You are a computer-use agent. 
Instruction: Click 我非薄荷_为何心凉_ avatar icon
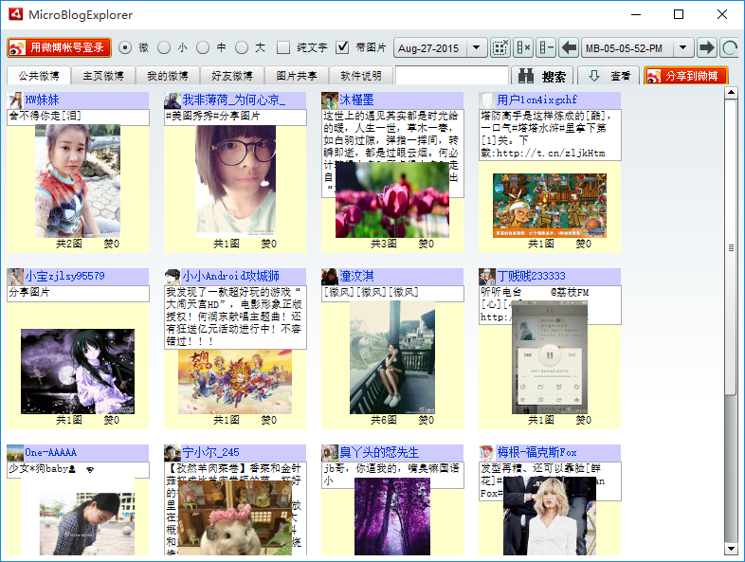click(x=173, y=100)
